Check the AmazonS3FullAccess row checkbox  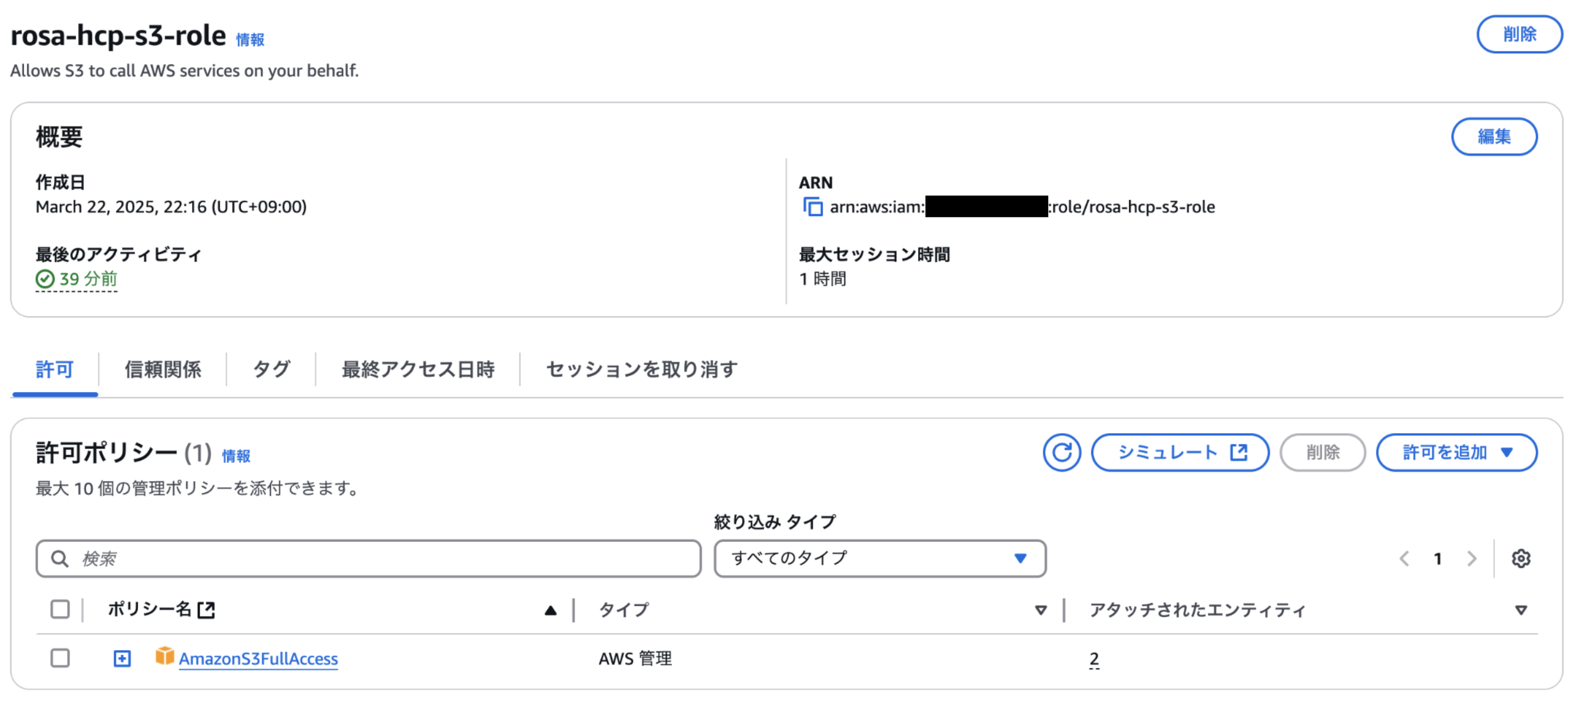(60, 658)
